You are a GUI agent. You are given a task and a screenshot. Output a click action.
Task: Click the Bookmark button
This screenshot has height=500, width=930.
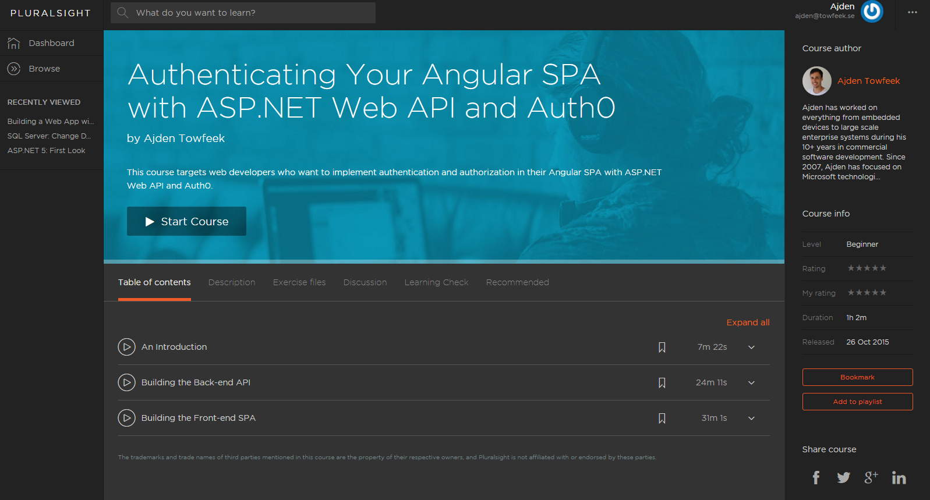point(857,377)
